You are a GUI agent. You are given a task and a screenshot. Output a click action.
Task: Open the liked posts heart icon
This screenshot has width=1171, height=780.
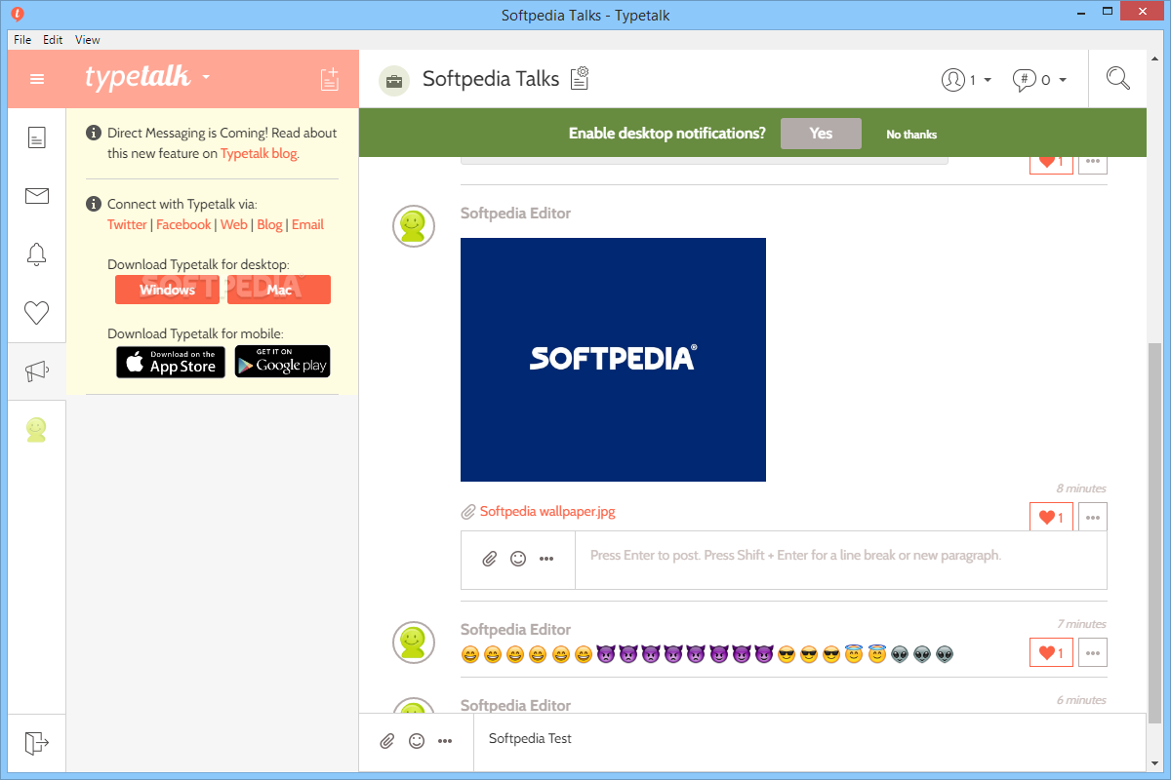click(x=36, y=313)
